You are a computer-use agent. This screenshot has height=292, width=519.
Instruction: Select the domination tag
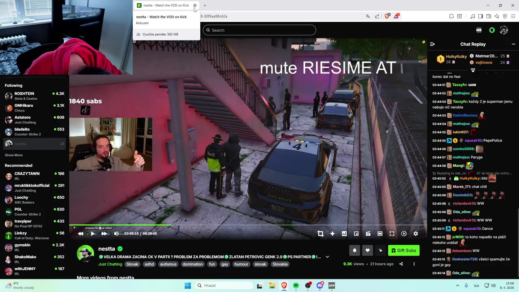[193, 264]
